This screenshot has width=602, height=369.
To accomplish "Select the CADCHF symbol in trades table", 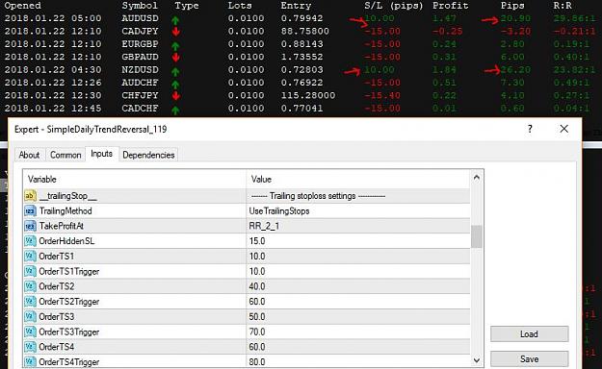I will [140, 108].
